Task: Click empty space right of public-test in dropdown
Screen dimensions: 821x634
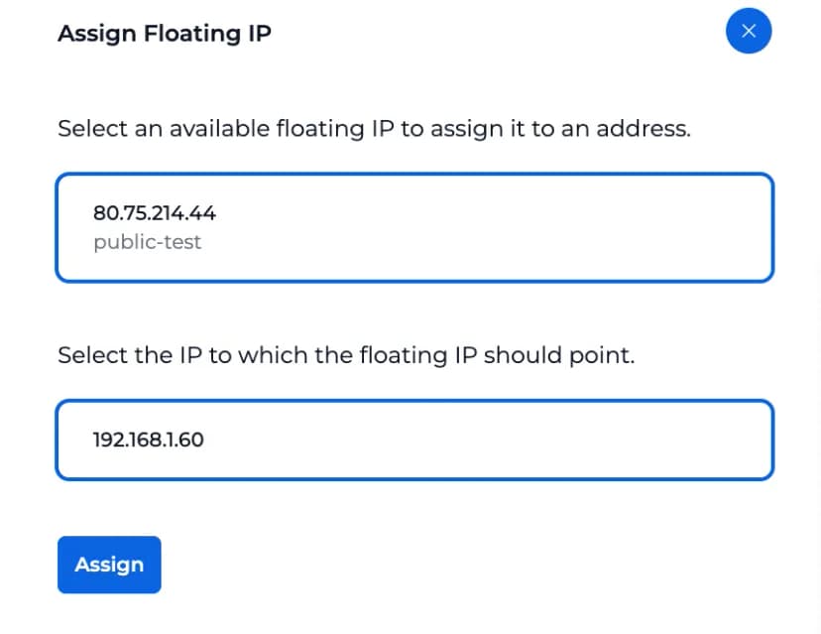Action: tap(496, 242)
